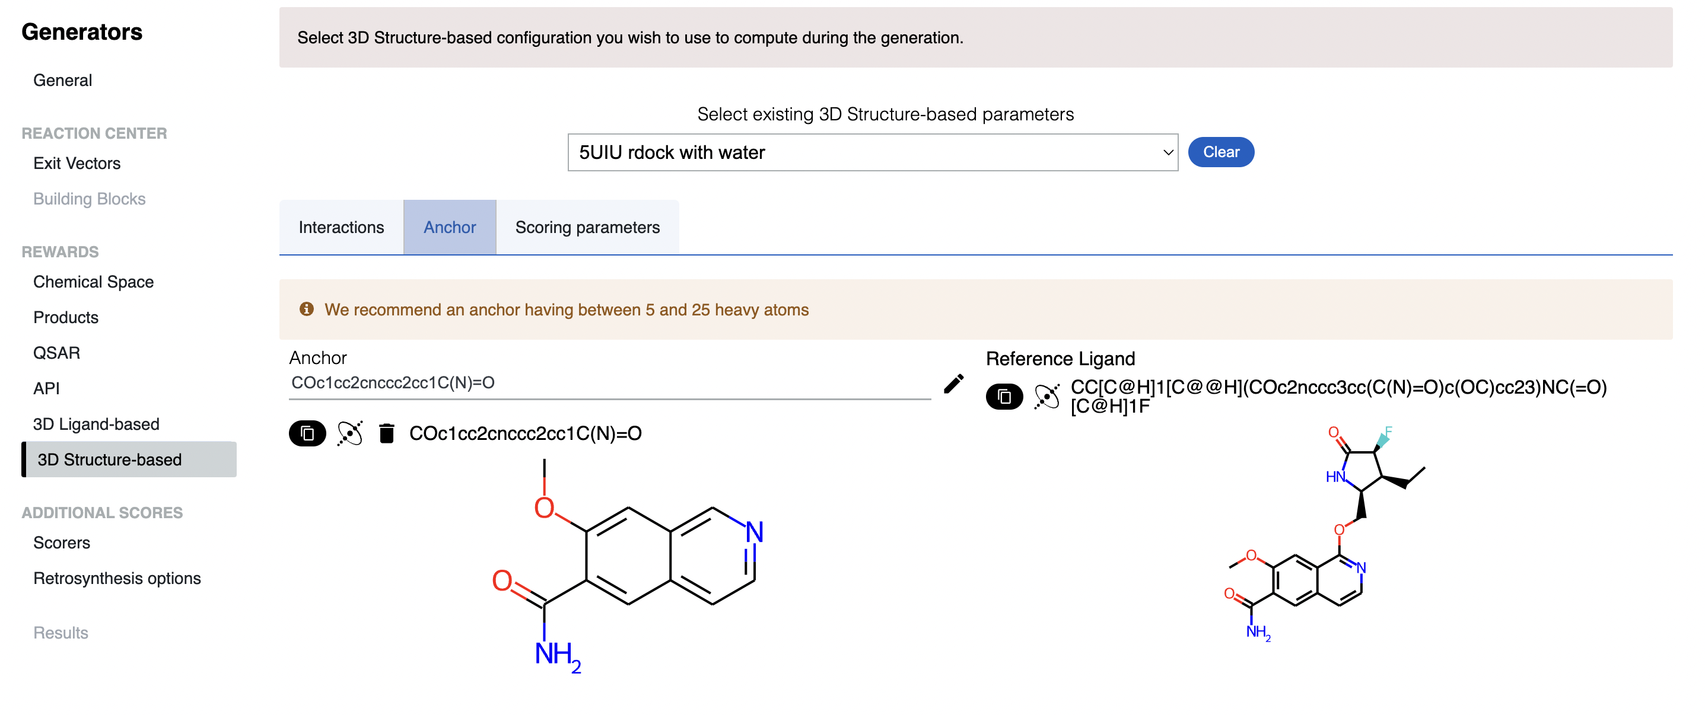Open the 3D Structure-based parameters dropdown

click(872, 152)
